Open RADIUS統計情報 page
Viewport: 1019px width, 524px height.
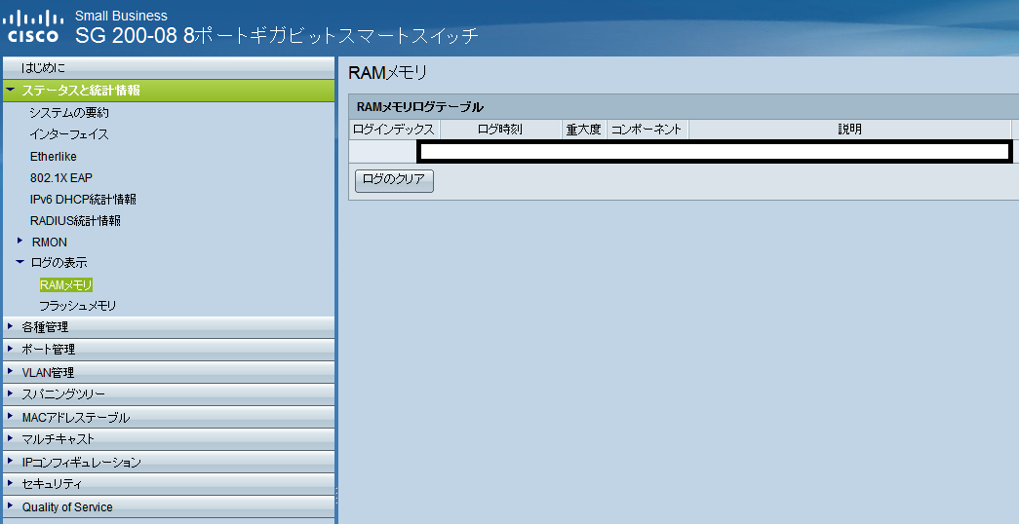pos(75,221)
